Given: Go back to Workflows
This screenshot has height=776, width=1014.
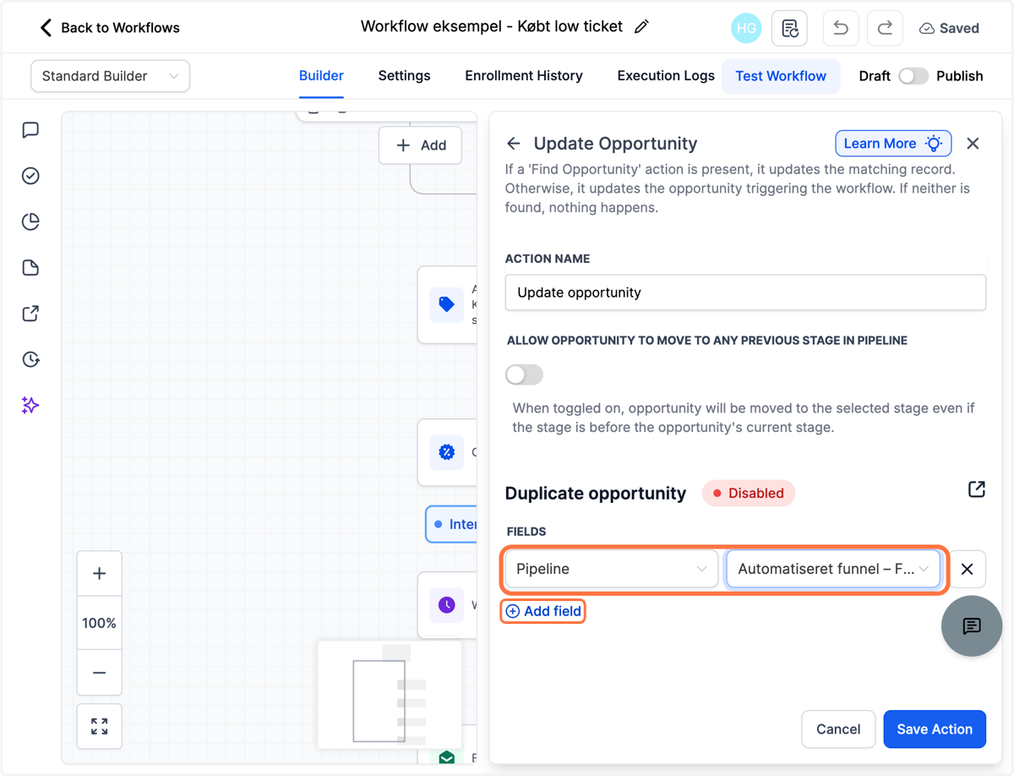Looking at the screenshot, I should [110, 28].
